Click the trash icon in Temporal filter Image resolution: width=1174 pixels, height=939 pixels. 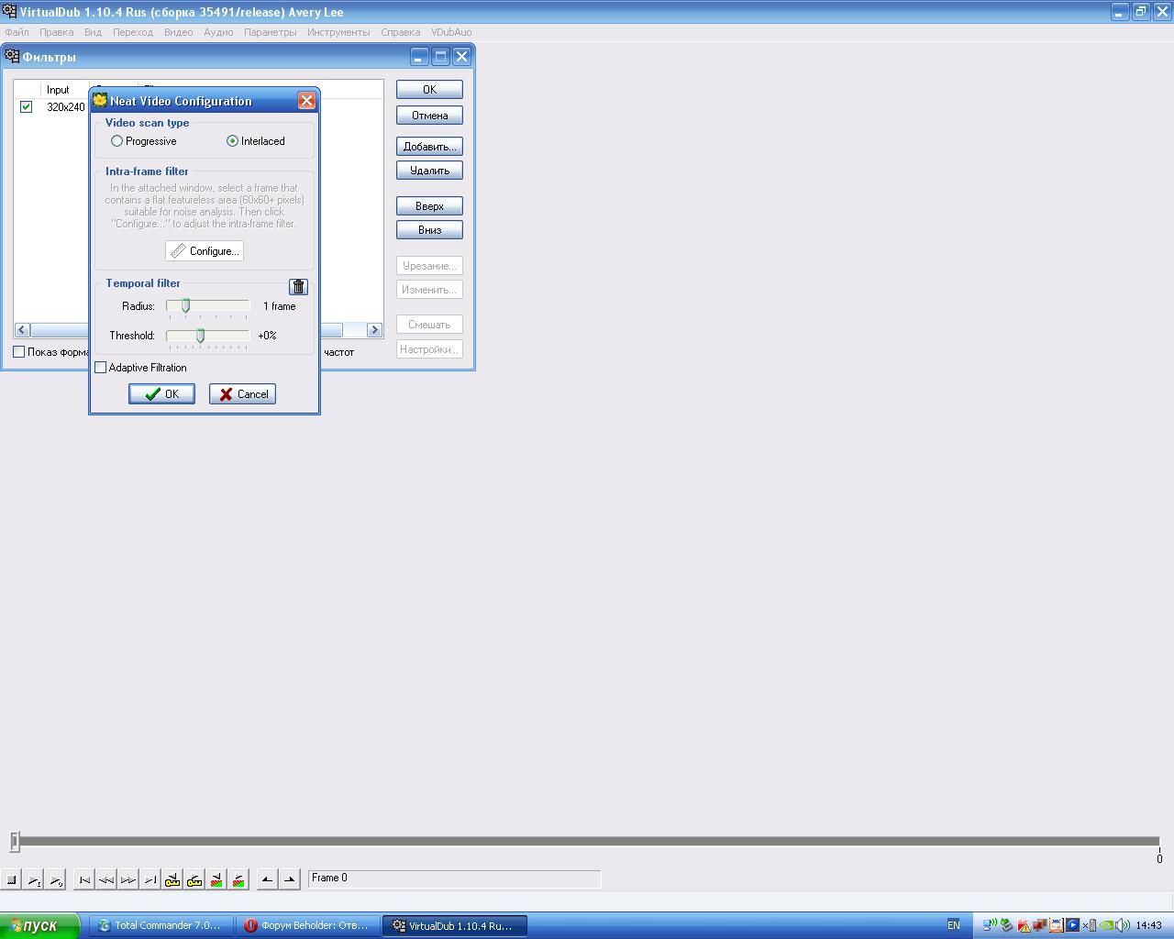[298, 287]
